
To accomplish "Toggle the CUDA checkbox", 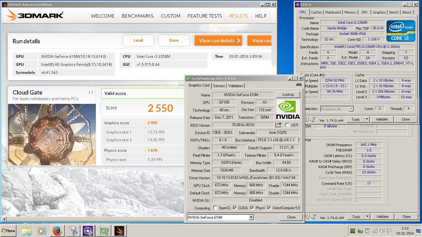I will tap(235, 208).
